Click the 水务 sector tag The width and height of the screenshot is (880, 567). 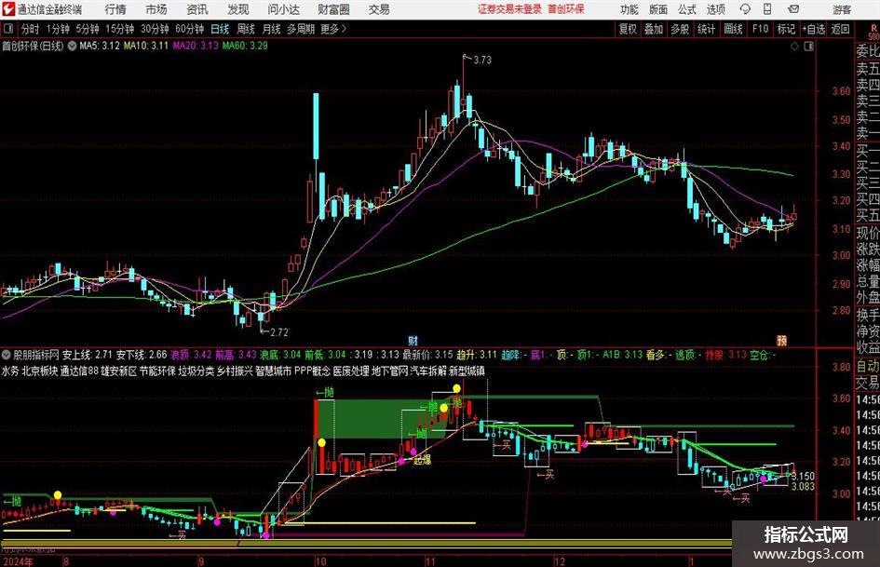(x=10, y=371)
